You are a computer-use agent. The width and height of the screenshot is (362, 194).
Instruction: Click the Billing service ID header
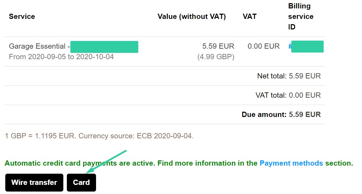(300, 16)
